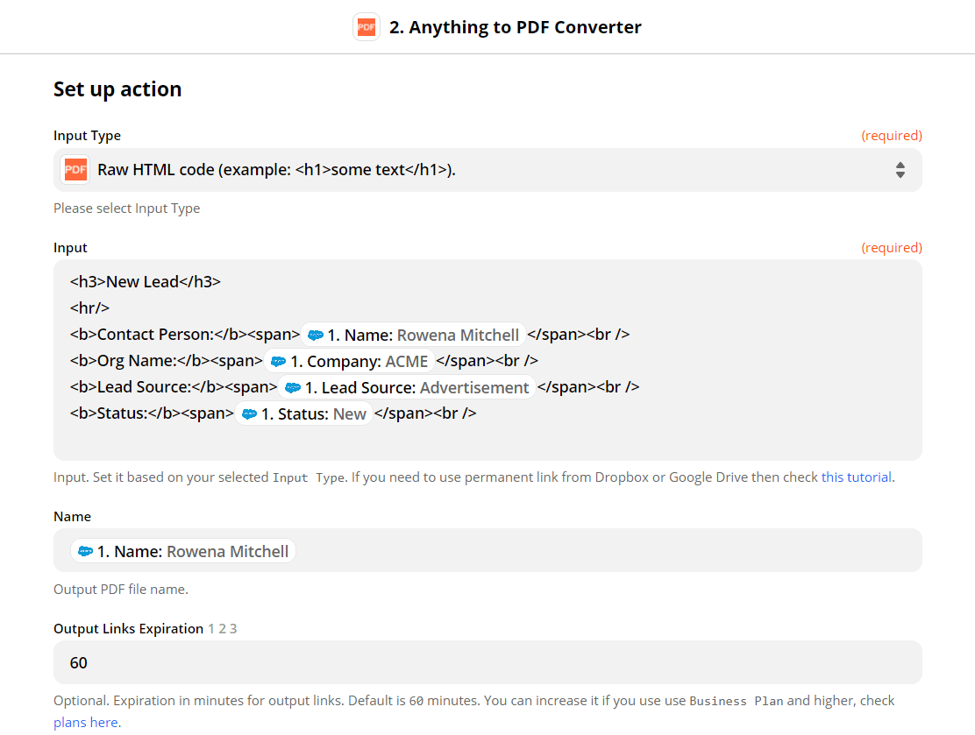Viewport: 975px width, 735px height.
Task: Open the 'this tutorial' link
Action: tap(857, 477)
